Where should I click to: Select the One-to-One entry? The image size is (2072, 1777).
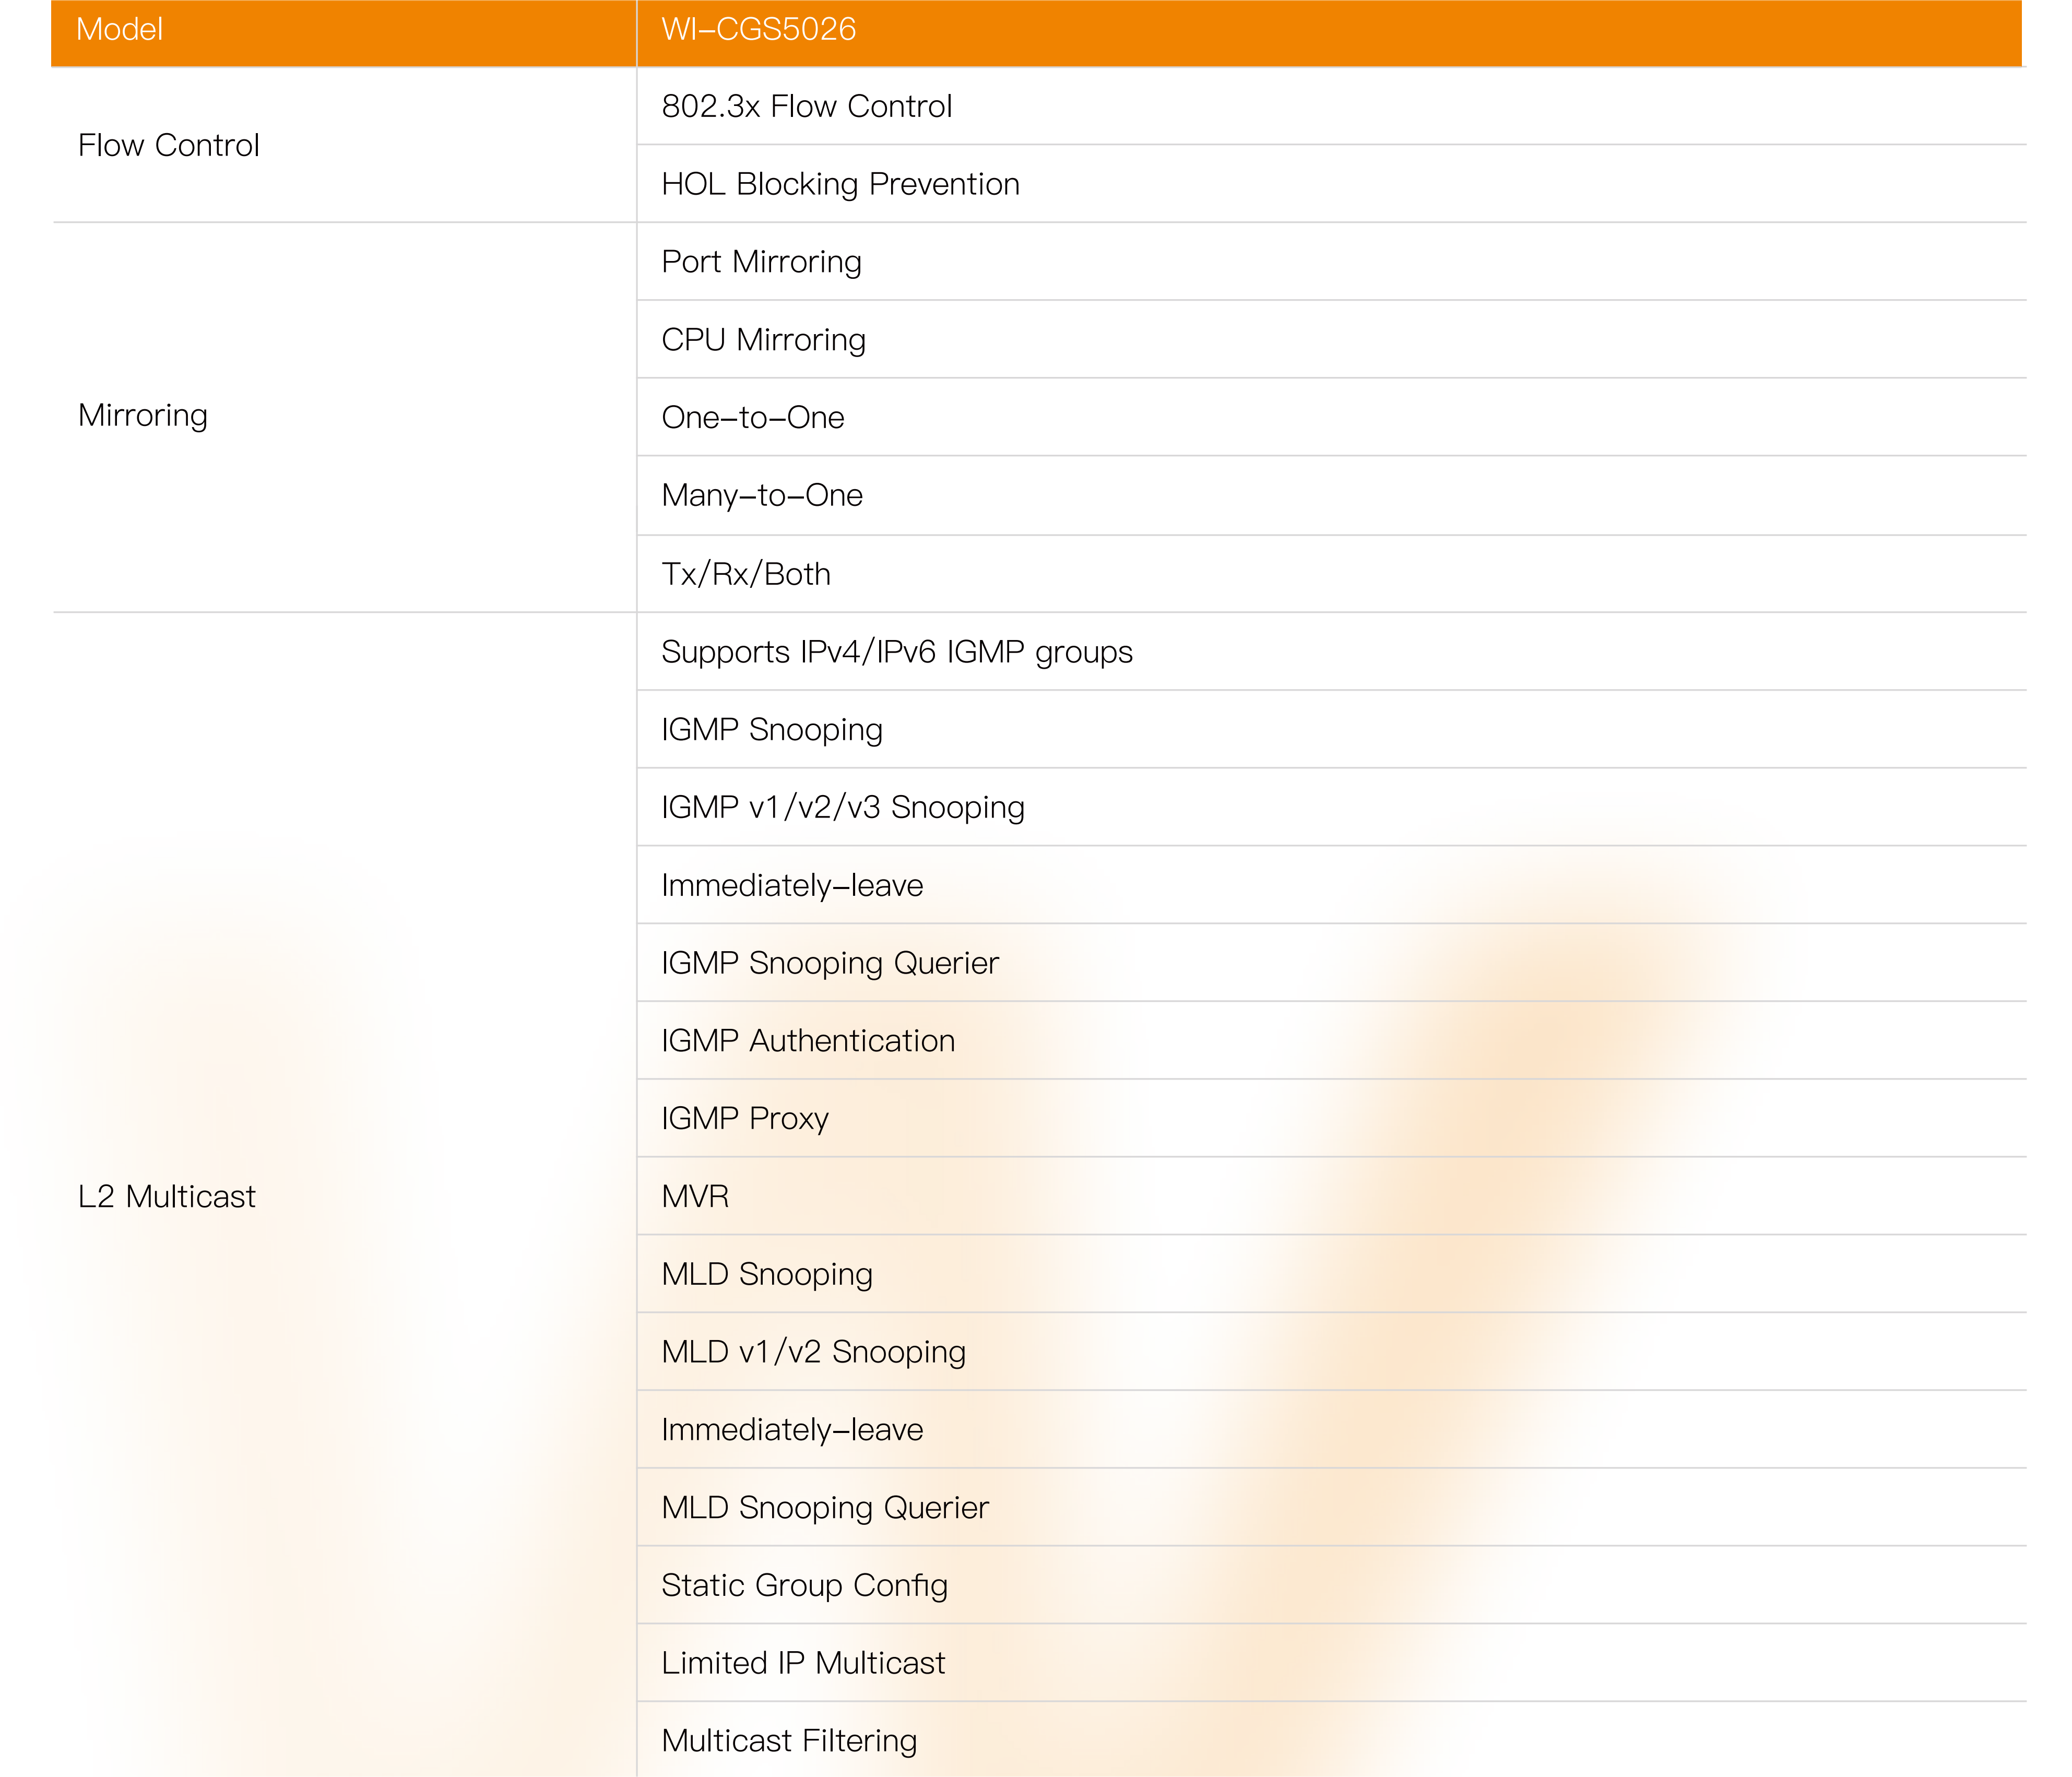click(x=752, y=418)
